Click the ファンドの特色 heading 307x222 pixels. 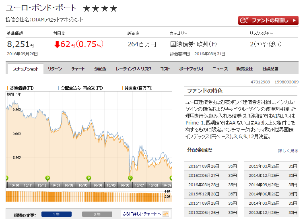tap(205, 91)
